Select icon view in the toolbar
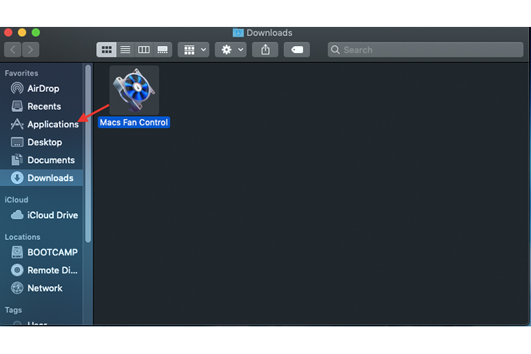Viewport: 531px width, 354px height. click(x=106, y=50)
